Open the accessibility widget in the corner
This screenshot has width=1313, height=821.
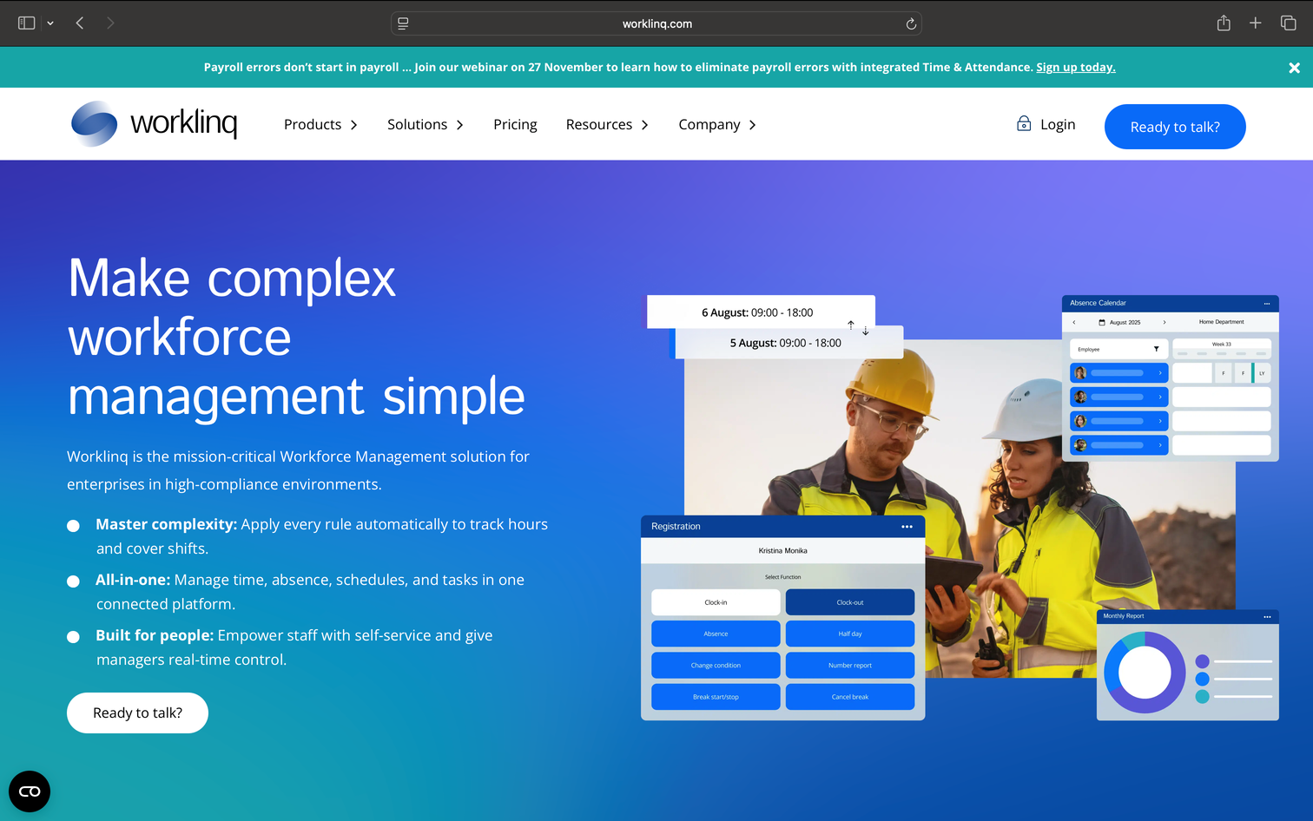click(x=30, y=791)
